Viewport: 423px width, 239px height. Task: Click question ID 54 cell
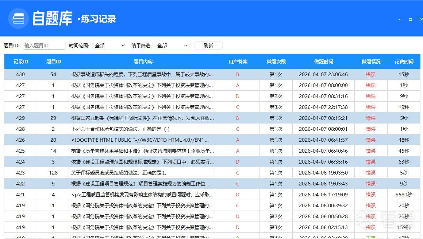53,74
